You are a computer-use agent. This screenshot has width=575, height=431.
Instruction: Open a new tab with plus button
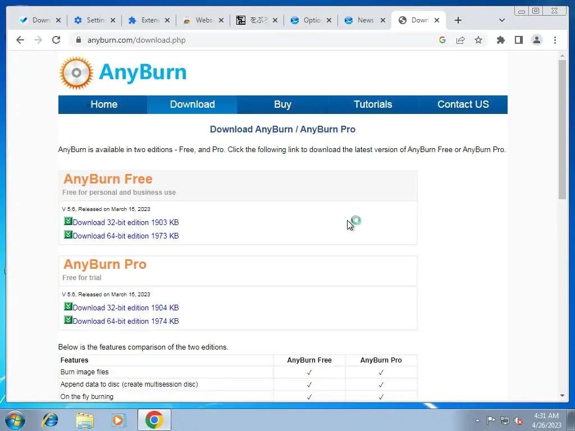pyautogui.click(x=458, y=20)
